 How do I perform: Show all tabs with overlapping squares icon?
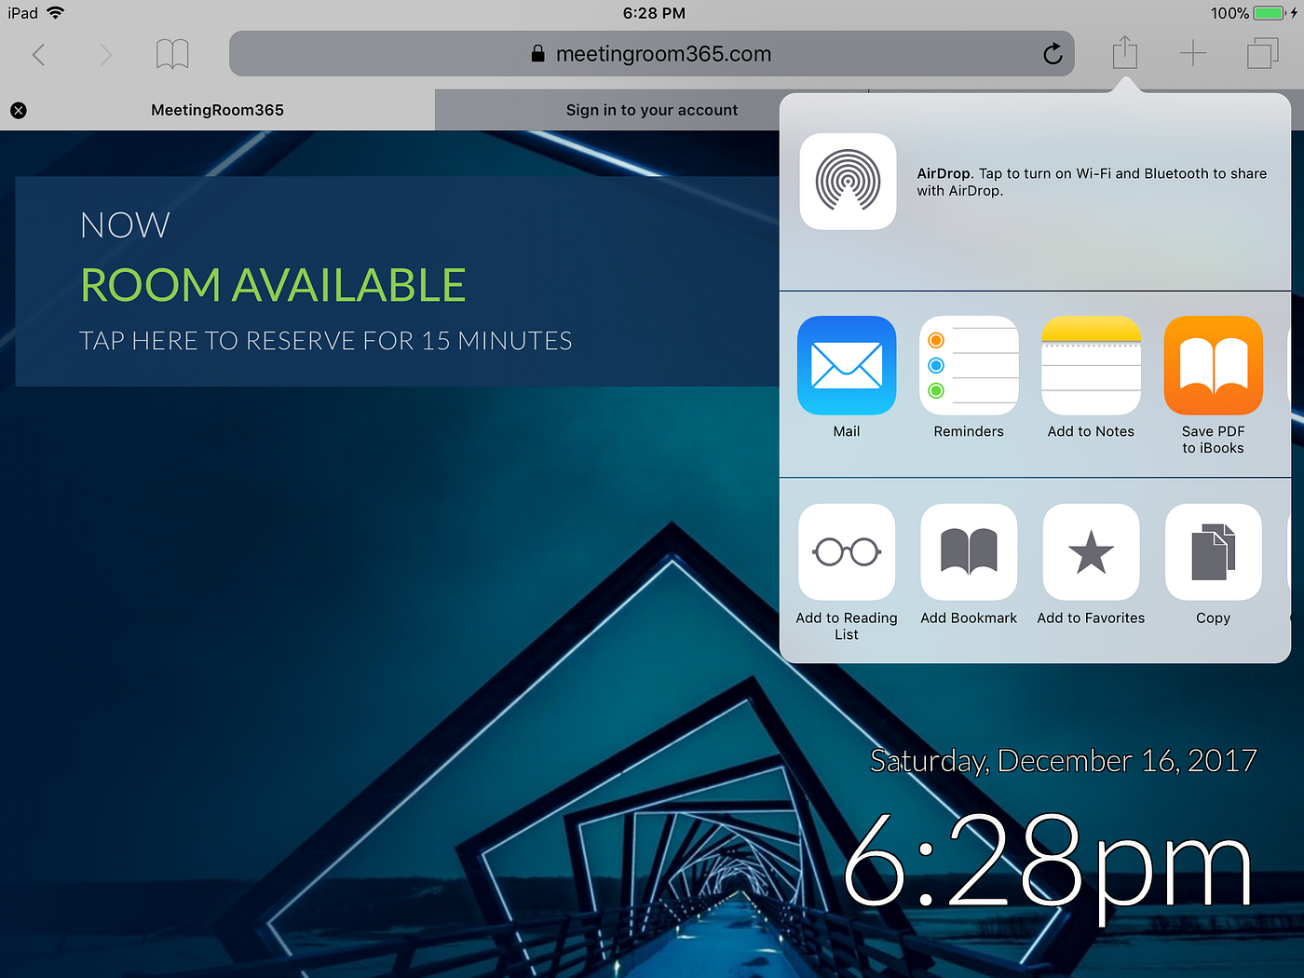(1262, 53)
